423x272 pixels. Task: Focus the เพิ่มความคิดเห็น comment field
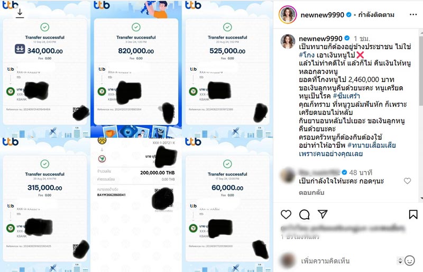[x=348, y=261]
